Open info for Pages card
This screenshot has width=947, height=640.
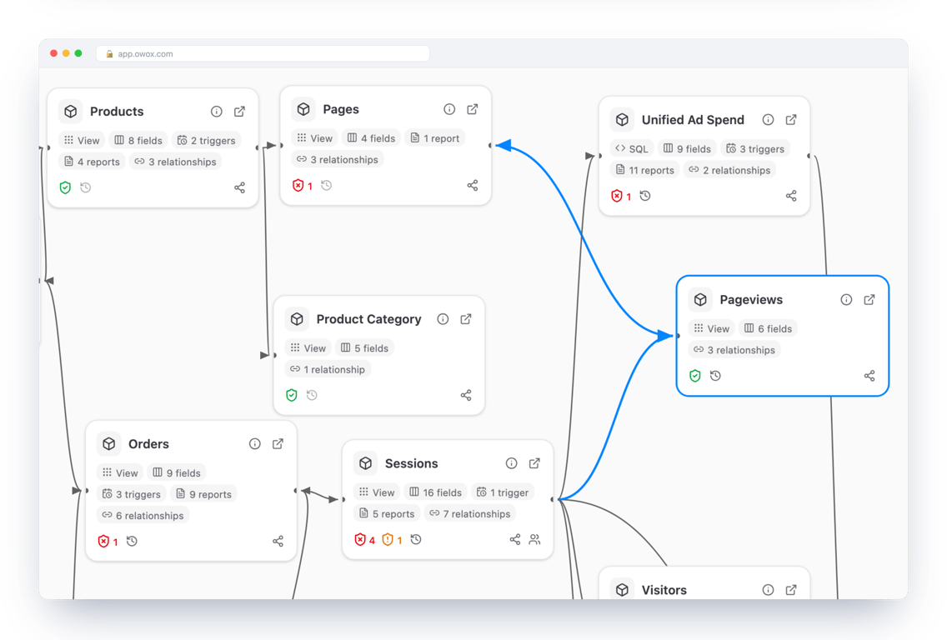pyautogui.click(x=449, y=109)
